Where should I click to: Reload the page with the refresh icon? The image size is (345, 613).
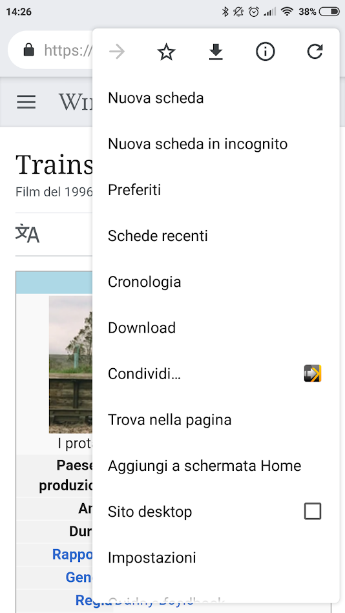315,52
